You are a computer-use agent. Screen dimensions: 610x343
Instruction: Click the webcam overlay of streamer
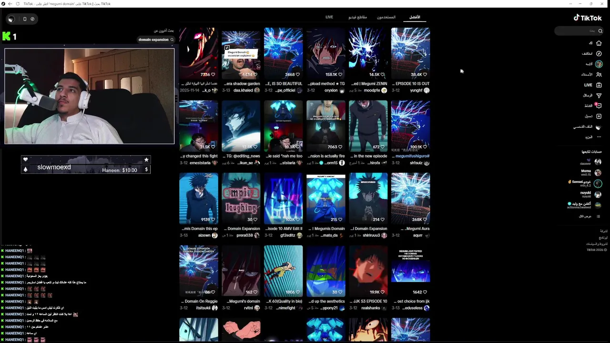pos(90,96)
